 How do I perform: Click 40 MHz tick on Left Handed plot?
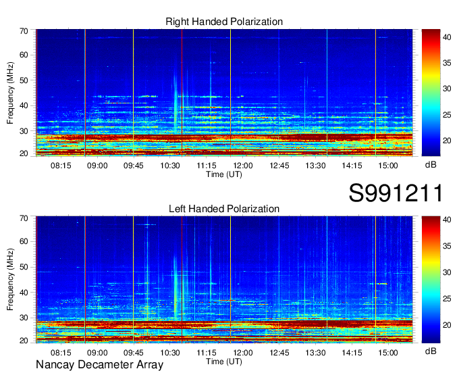24,293
